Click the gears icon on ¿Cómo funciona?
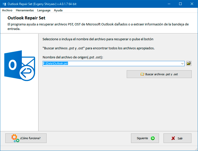 click(x=15, y=138)
